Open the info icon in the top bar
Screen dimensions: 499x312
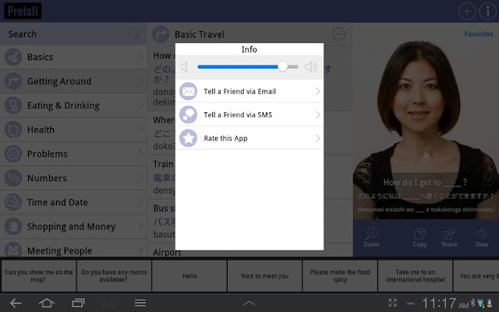point(487,11)
